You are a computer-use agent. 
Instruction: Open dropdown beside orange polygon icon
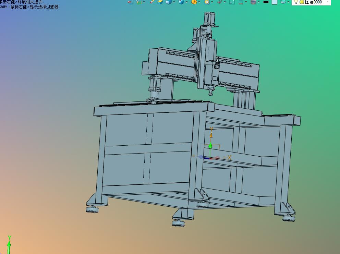(199, 2)
